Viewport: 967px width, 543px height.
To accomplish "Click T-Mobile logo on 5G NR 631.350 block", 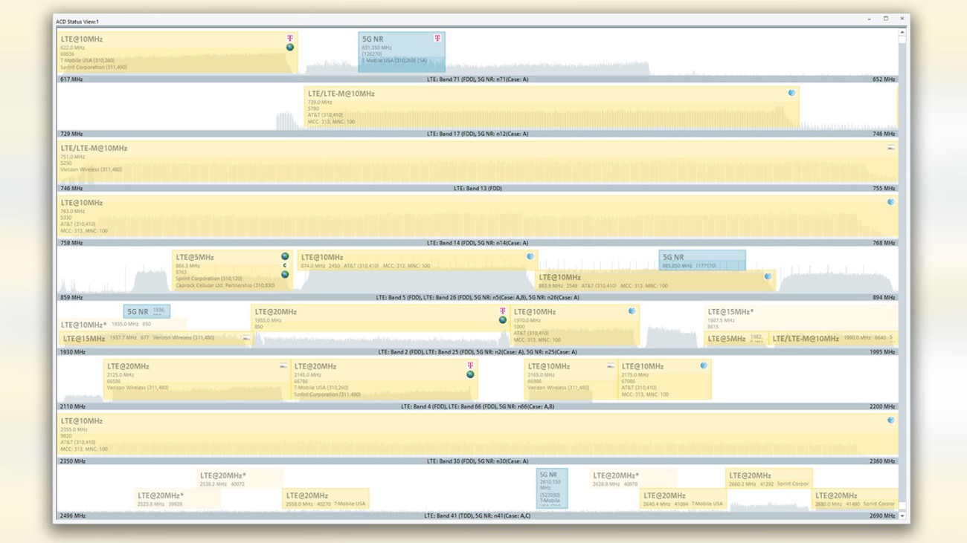I will click(437, 39).
